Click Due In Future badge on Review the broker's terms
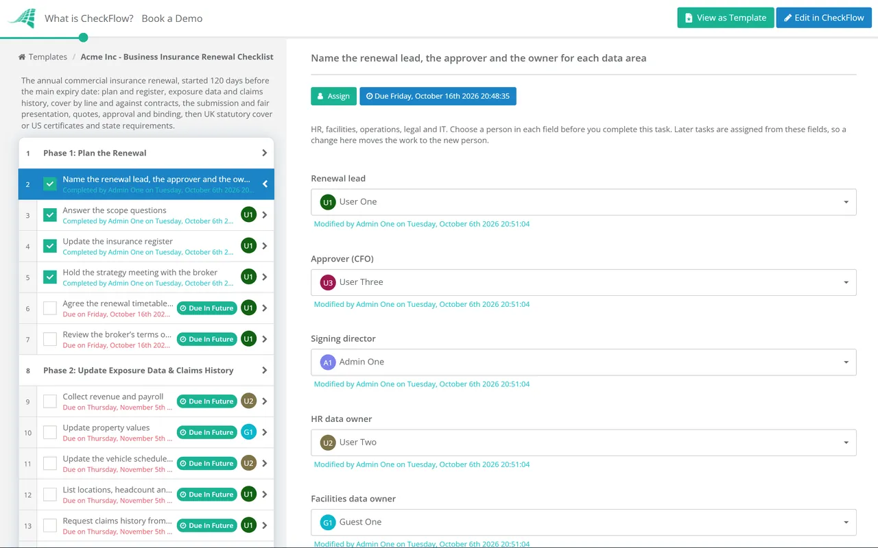The width and height of the screenshot is (878, 548). click(206, 339)
